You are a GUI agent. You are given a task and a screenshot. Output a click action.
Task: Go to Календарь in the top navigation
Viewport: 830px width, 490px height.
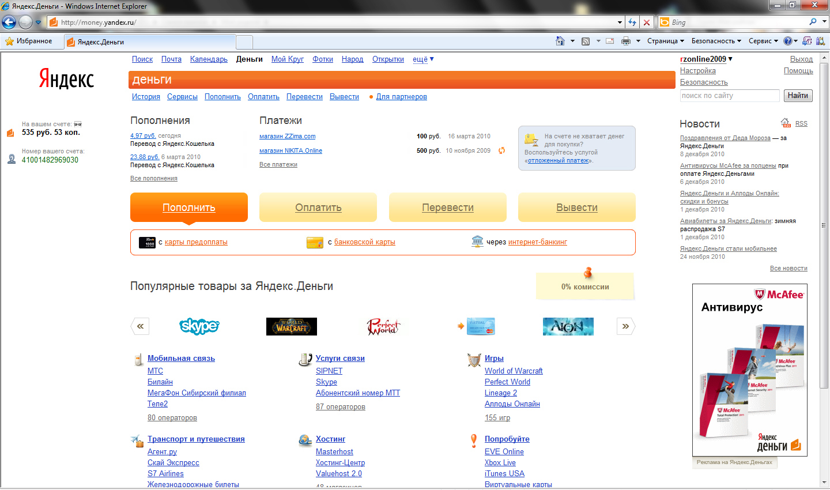[209, 59]
